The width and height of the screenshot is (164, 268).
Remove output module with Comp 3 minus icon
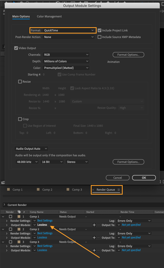98,250
